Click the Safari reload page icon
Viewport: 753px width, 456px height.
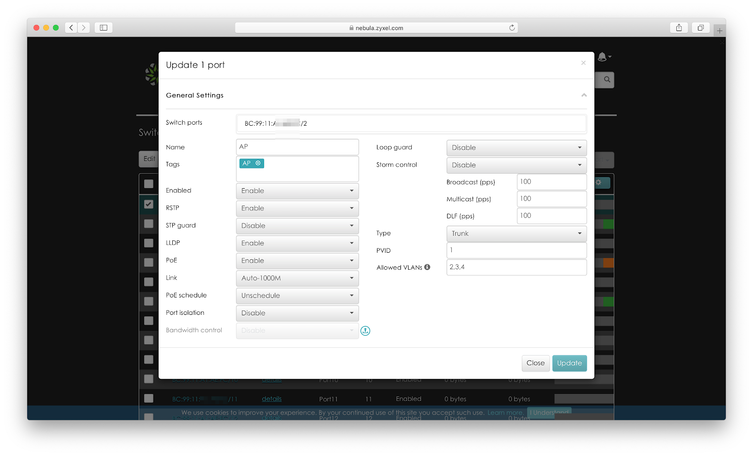(x=512, y=28)
